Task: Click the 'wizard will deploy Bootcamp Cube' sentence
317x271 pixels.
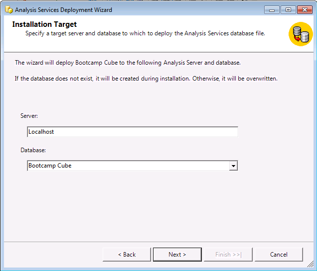Action: [128, 63]
